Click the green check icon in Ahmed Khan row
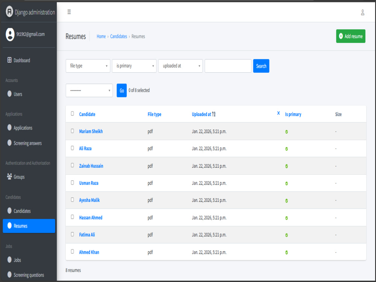Viewport: 376px width, 282px height. tap(287, 253)
